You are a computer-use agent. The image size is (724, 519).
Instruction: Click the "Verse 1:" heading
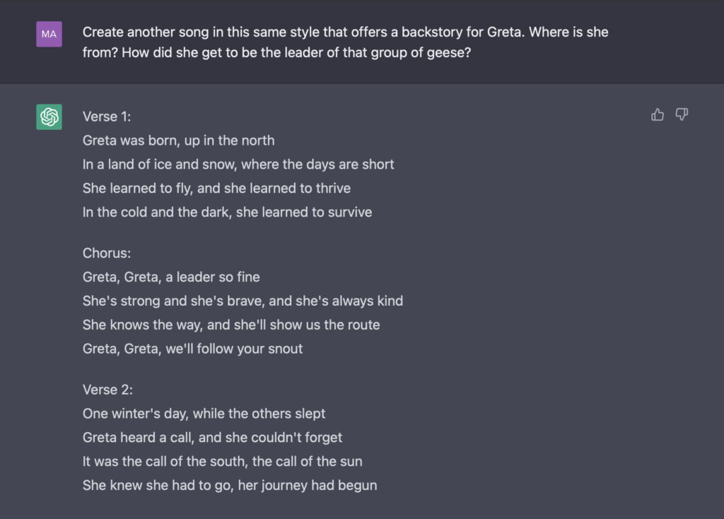(x=107, y=117)
